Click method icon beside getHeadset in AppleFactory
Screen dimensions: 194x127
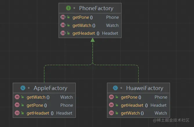[x=17, y=113]
